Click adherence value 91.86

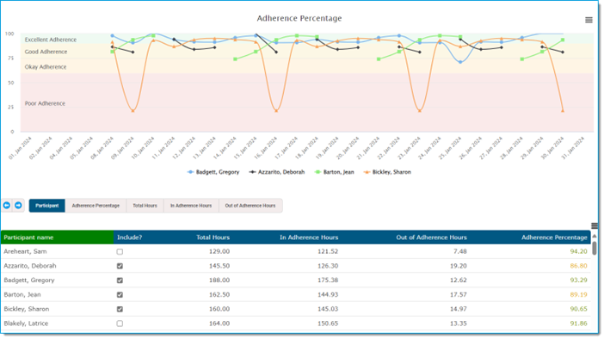[578, 324]
